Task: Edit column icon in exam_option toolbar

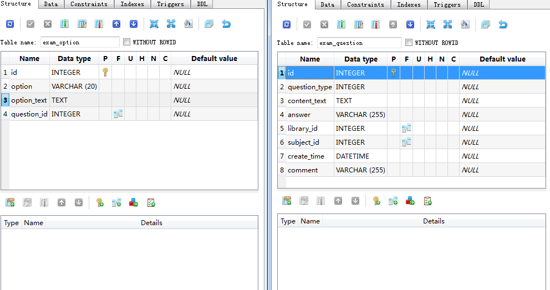Action: point(82,24)
